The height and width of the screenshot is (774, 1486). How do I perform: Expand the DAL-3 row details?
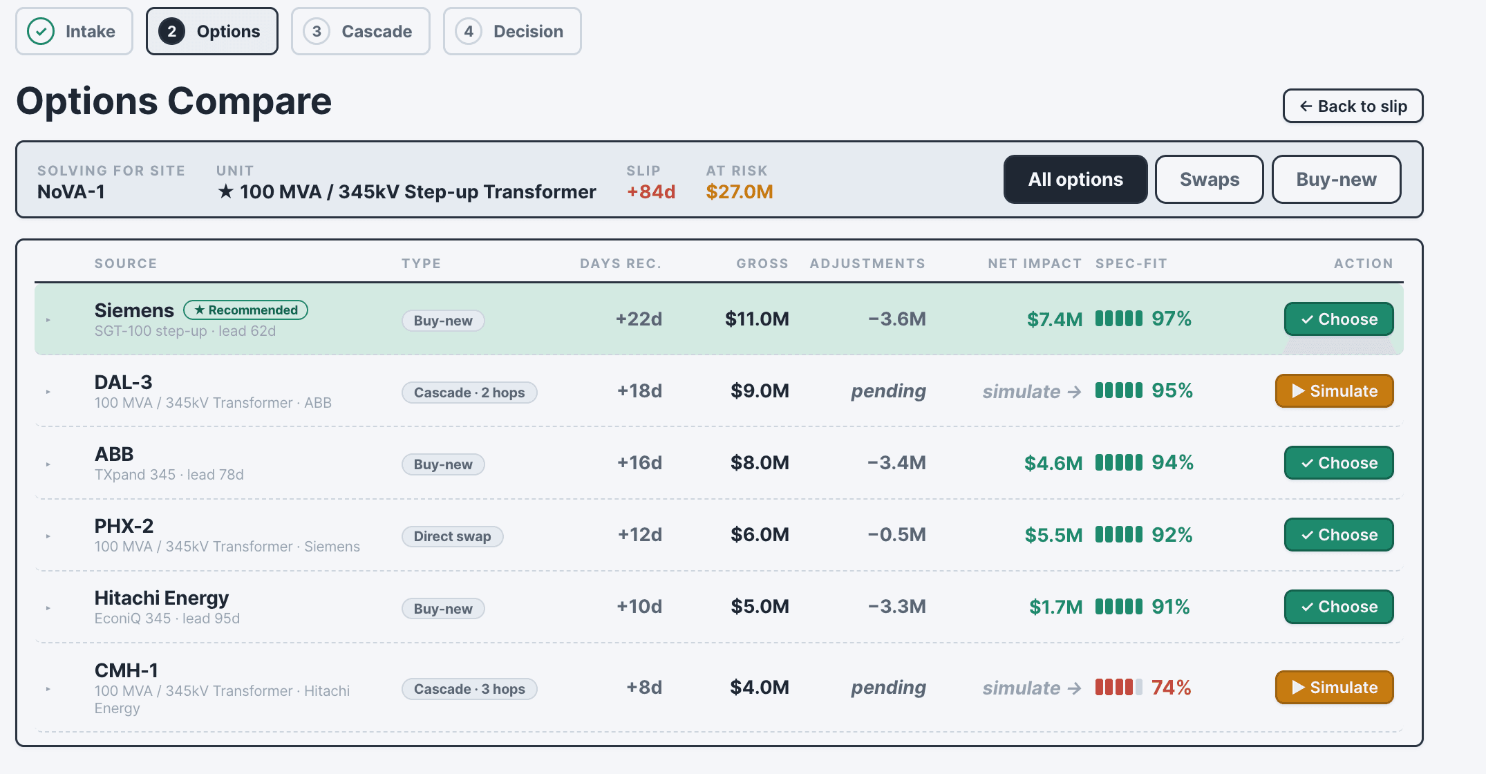pos(48,392)
